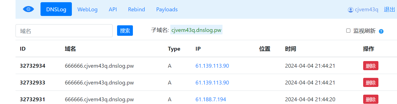The width and height of the screenshot is (397, 104).
Task: Enable the 监视刷新 checkbox
Action: click(x=348, y=31)
